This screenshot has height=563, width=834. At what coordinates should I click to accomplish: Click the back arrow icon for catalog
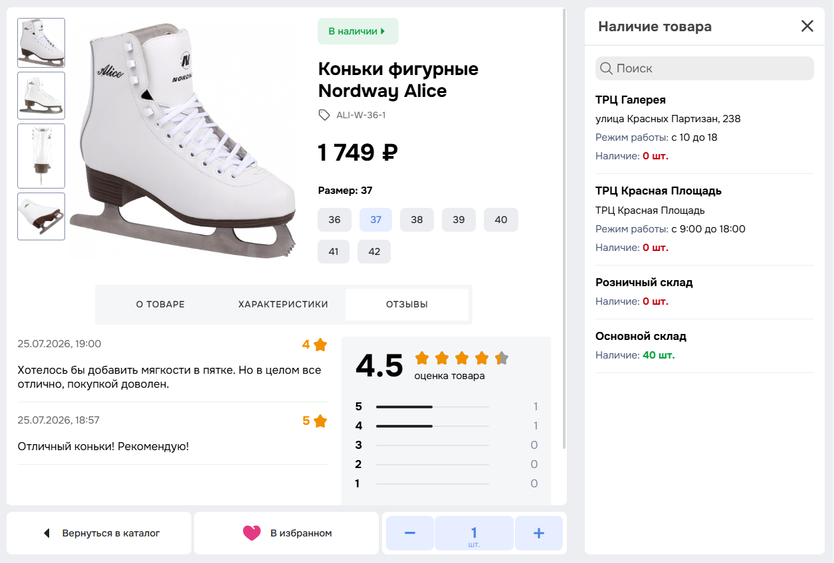pyautogui.click(x=47, y=533)
